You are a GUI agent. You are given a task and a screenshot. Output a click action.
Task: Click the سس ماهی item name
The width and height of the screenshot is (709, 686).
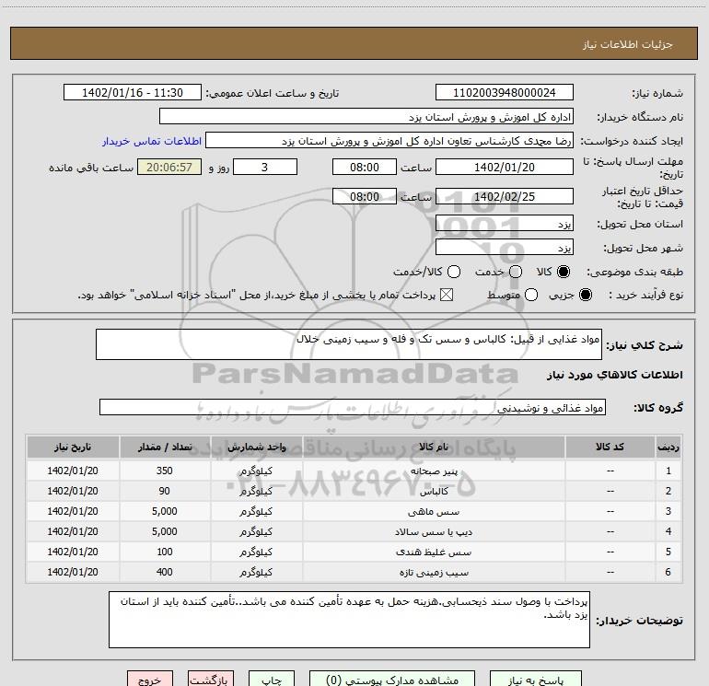tap(434, 512)
